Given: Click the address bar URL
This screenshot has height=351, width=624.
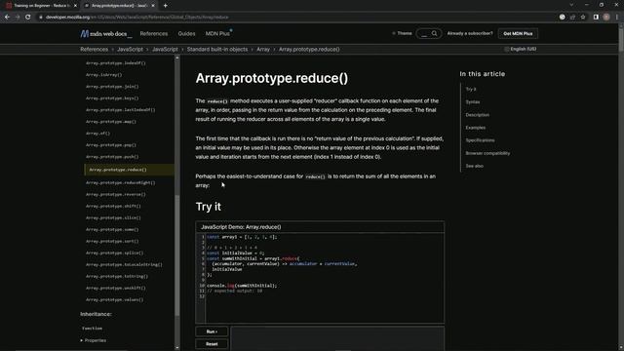Looking at the screenshot, I should [137, 18].
